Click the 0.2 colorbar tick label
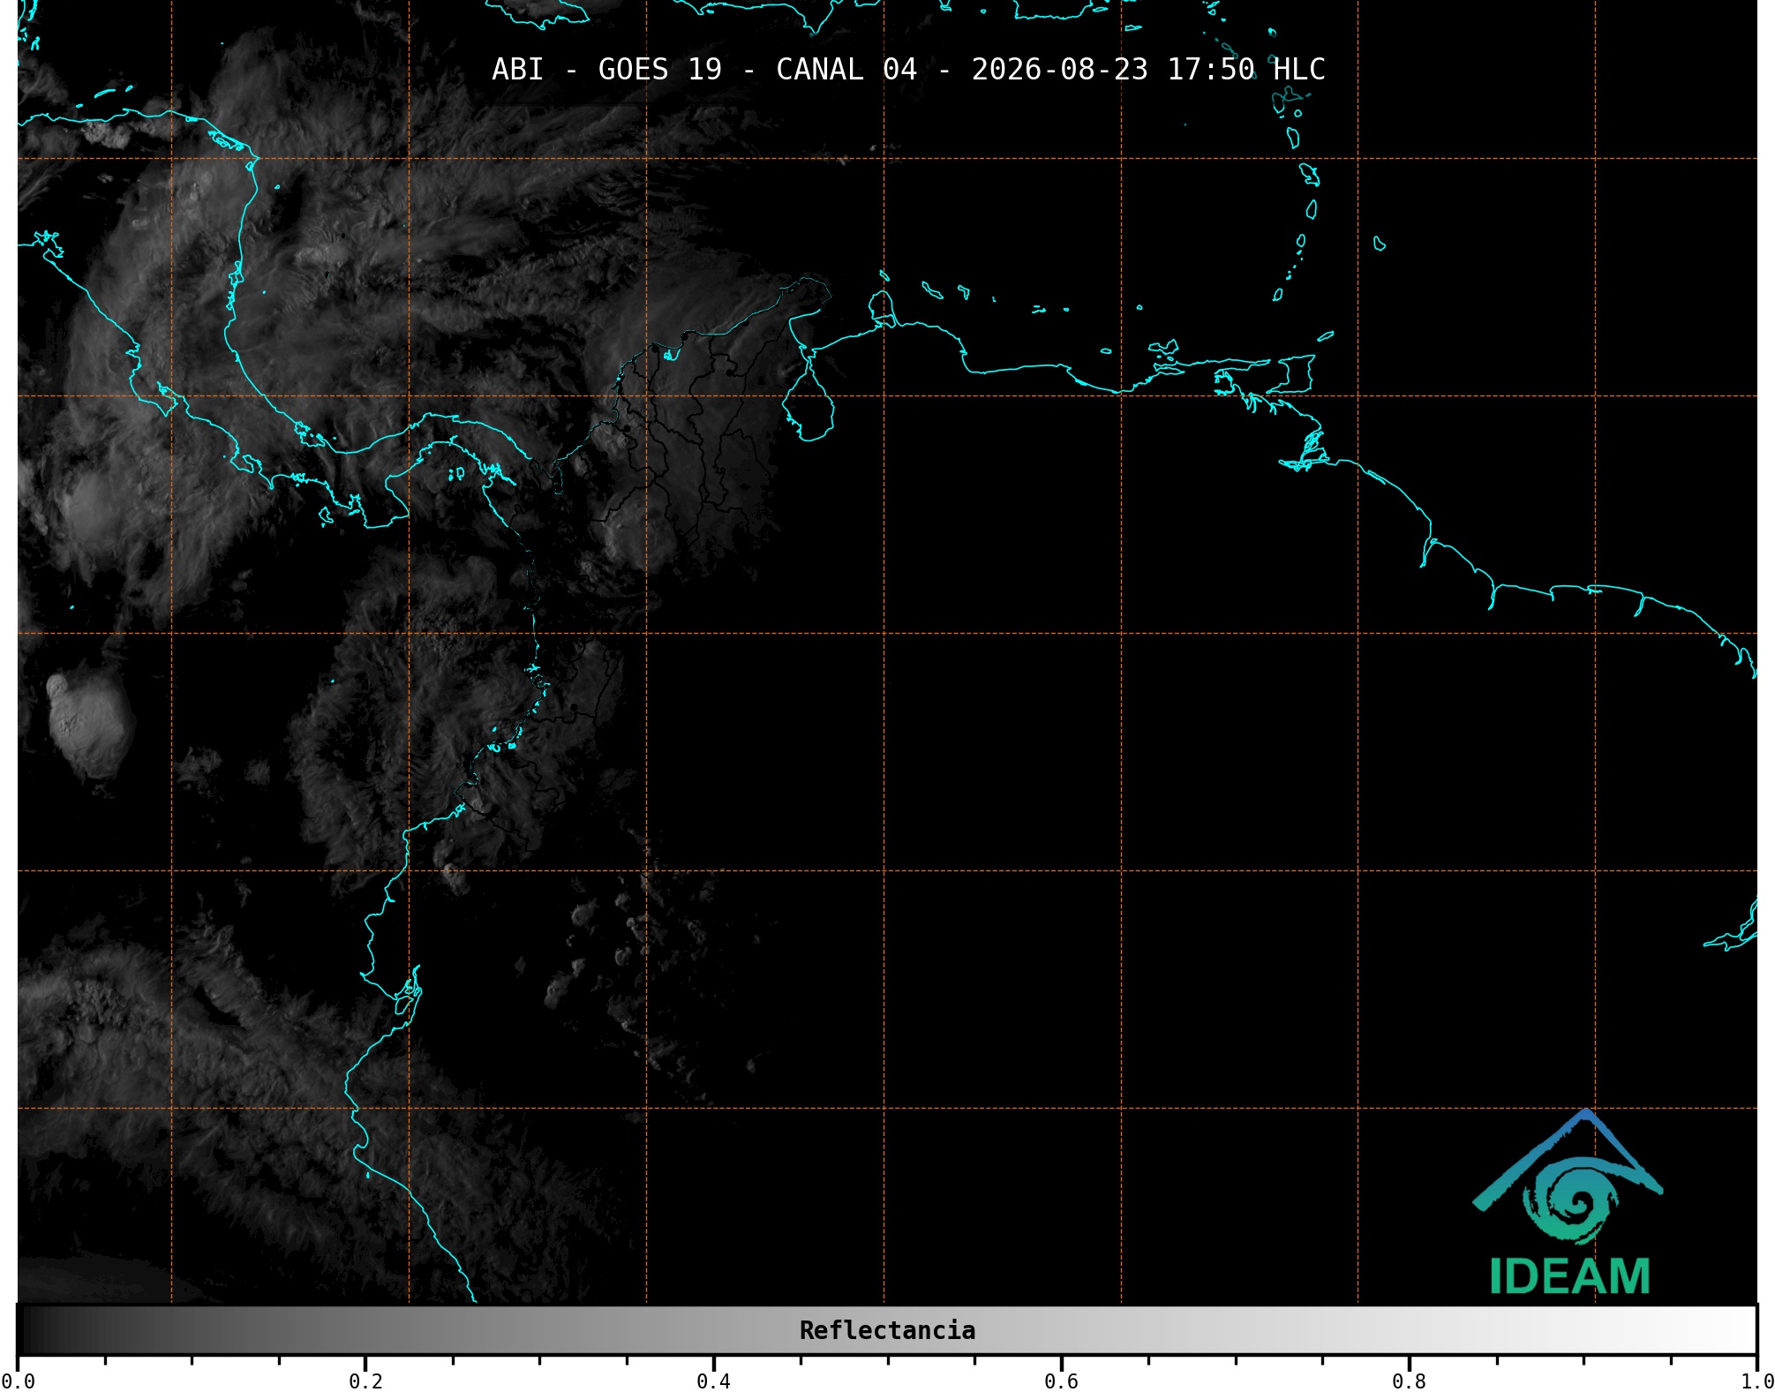1775x1392 pixels. click(x=365, y=1381)
